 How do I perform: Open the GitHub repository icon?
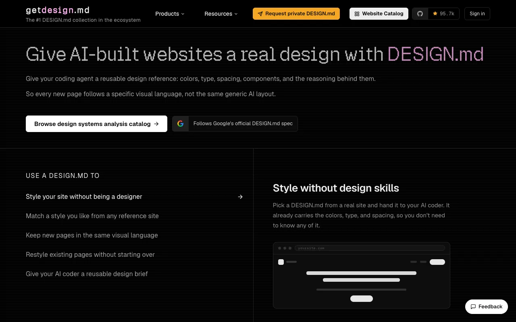[420, 14]
